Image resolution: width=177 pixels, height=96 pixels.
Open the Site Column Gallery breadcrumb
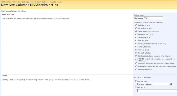click(x=39, y=2)
